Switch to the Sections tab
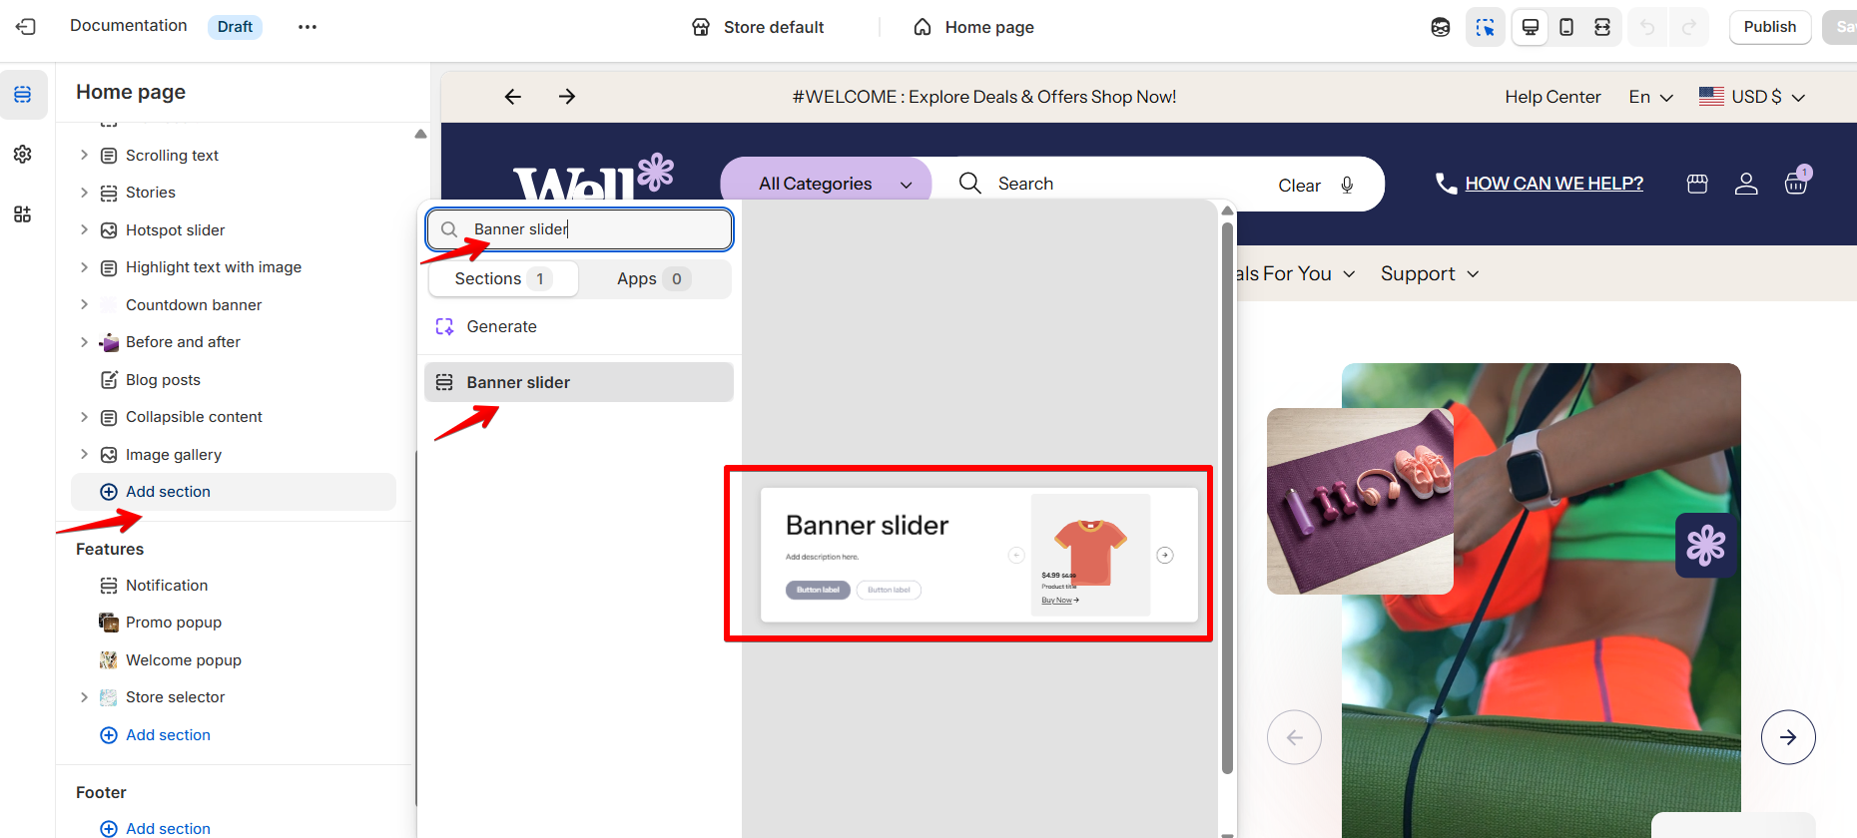Screen dimensions: 1857x838 (x=503, y=279)
